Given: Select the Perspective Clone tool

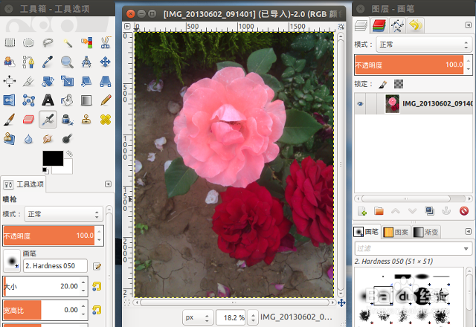Looking at the screenshot, I should click(10, 139).
